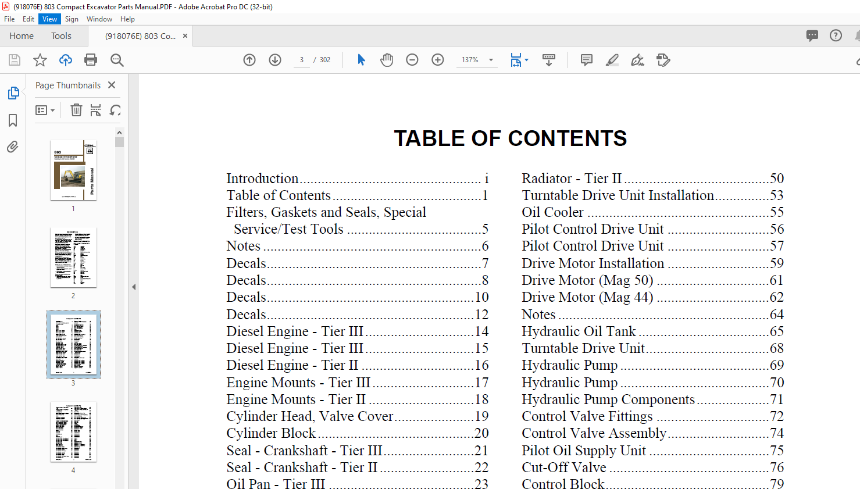Delete selected page thumbnail with trash icon
The width and height of the screenshot is (860, 489).
tap(76, 110)
